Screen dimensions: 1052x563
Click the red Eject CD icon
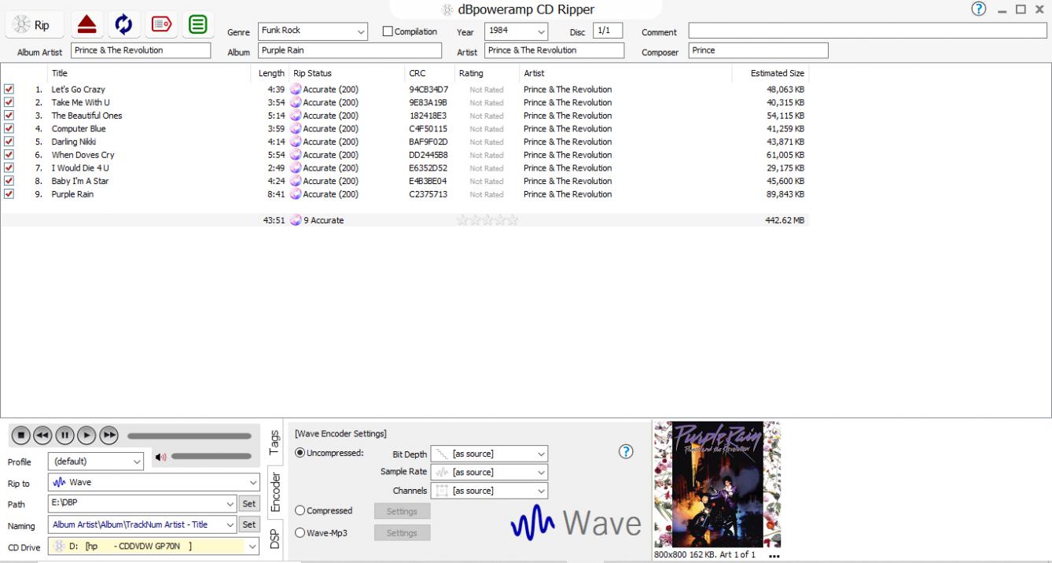pos(86,25)
